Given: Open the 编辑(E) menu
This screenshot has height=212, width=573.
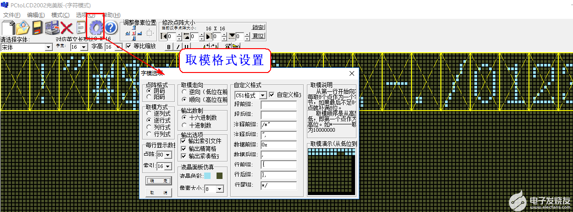Looking at the screenshot, I should [36, 15].
